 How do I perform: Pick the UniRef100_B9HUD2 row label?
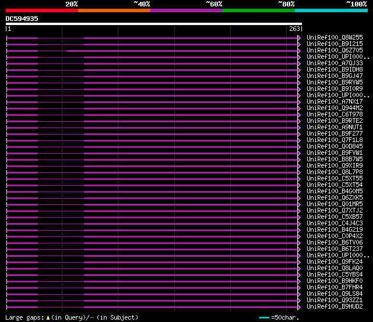click(x=335, y=307)
